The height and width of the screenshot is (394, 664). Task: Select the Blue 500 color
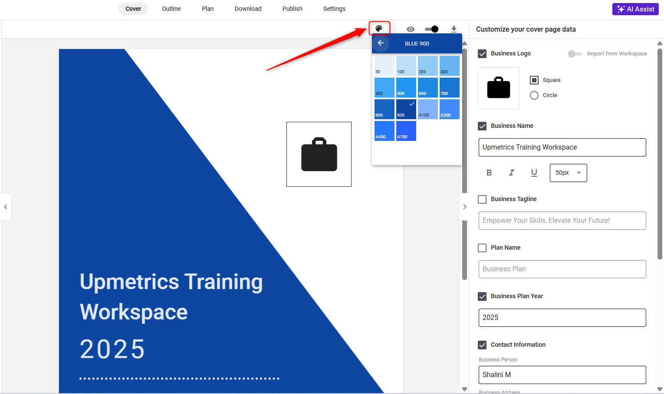(x=406, y=87)
